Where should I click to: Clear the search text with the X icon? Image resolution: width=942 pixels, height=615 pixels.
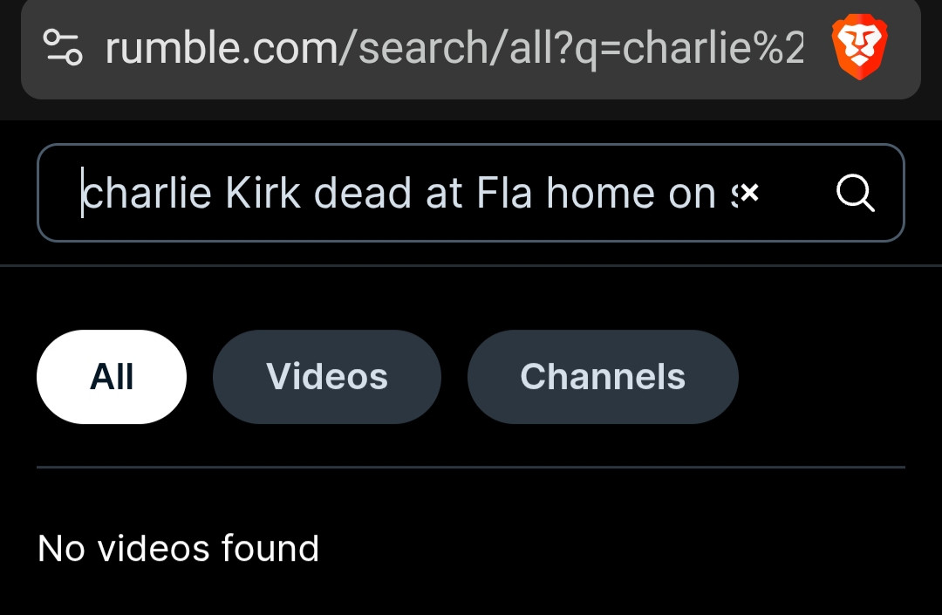748,193
